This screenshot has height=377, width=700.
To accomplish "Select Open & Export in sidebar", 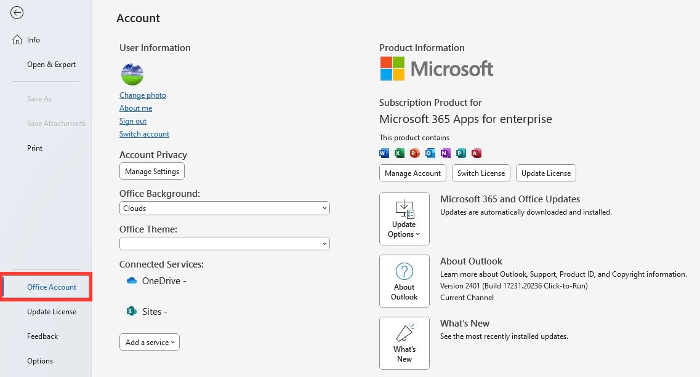I will [51, 64].
